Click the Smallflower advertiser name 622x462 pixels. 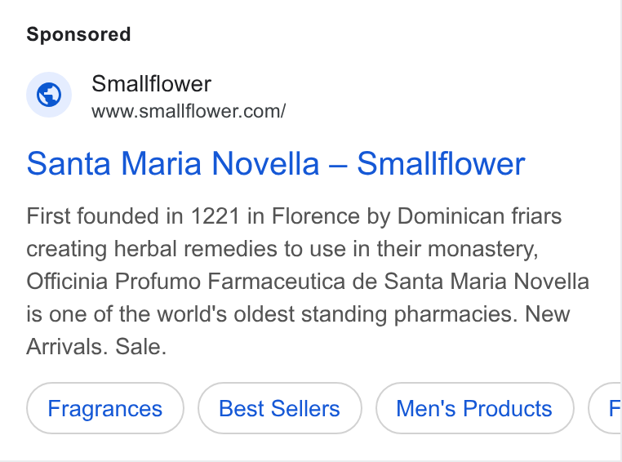[152, 84]
